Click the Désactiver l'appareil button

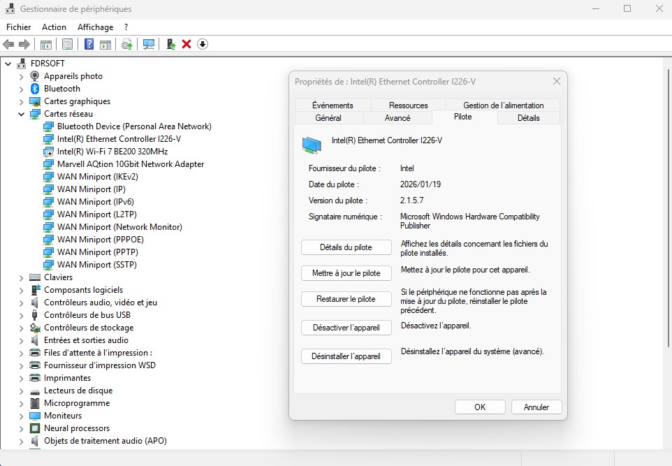point(346,327)
